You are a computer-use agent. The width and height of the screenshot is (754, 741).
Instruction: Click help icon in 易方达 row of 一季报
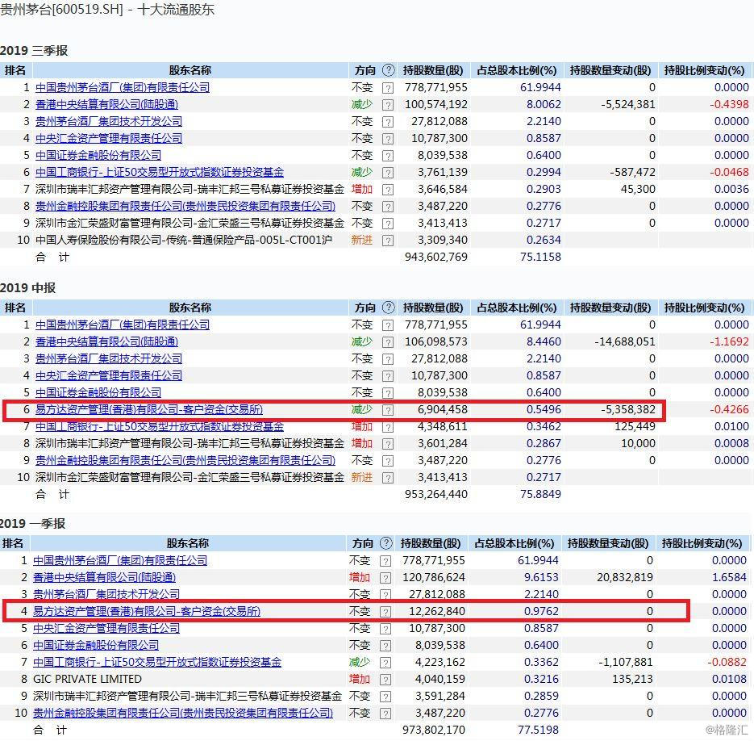tap(385, 612)
